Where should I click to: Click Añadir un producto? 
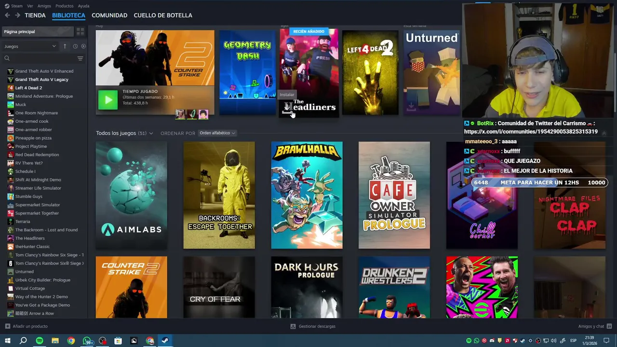click(x=27, y=326)
